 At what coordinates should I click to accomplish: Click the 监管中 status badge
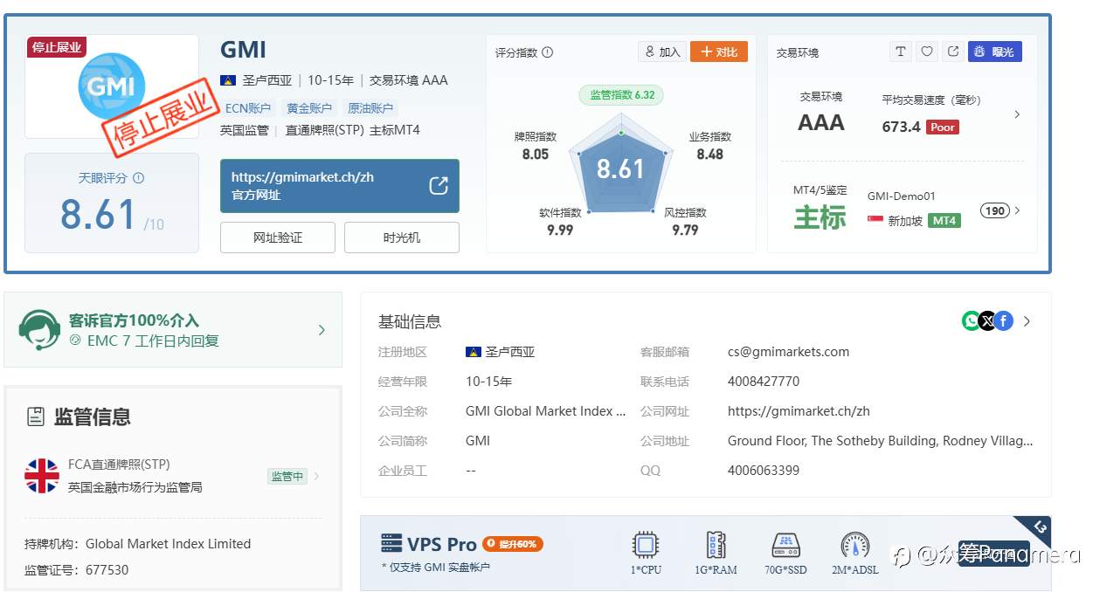[x=287, y=476]
